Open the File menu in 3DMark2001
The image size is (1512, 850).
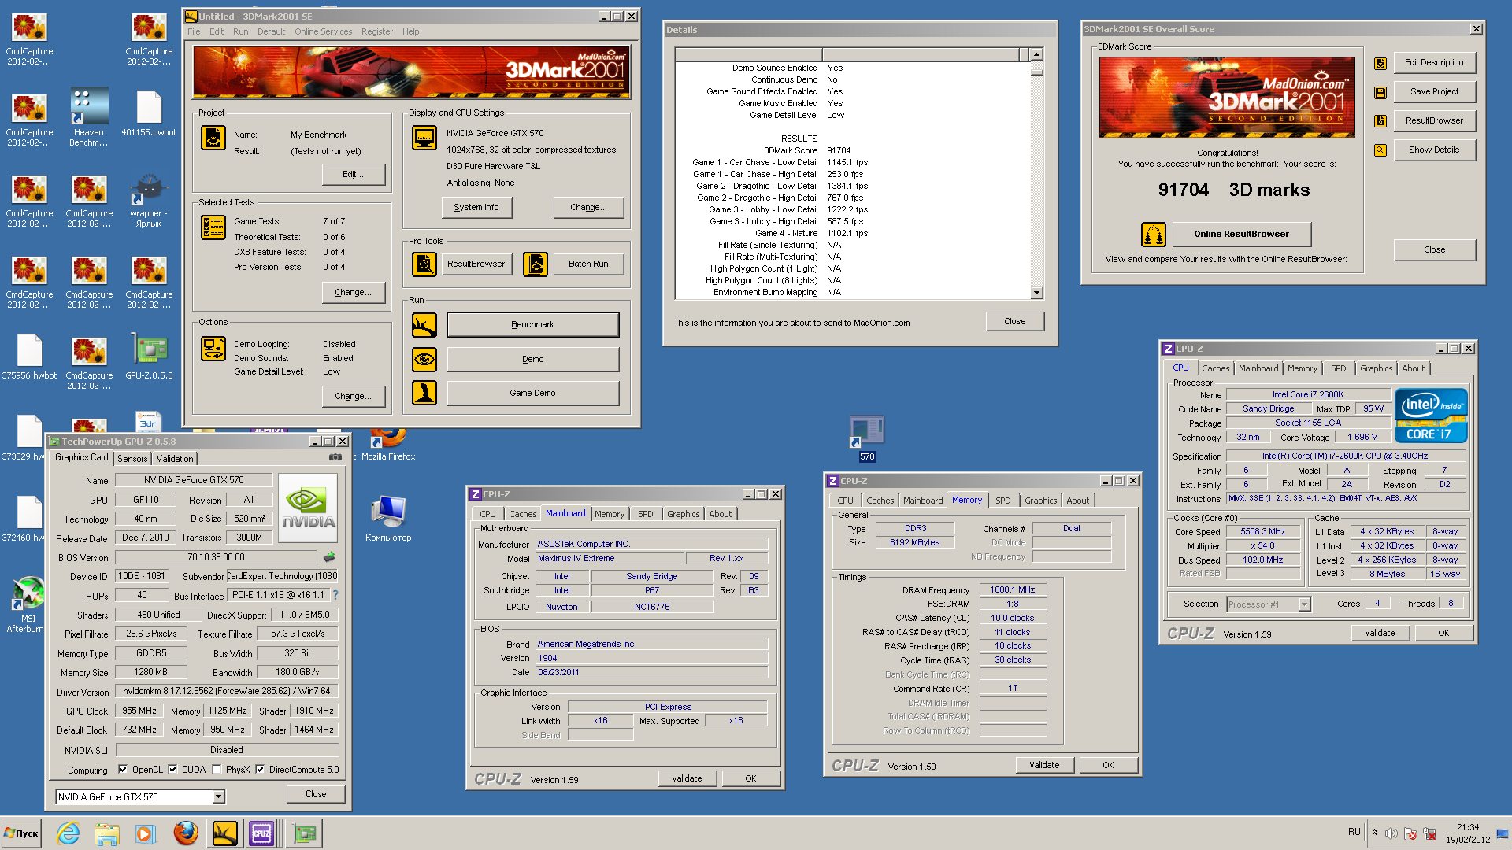194,31
